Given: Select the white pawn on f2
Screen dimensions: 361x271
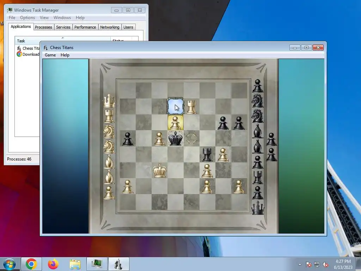Looking at the screenshot, I should tap(207, 186).
